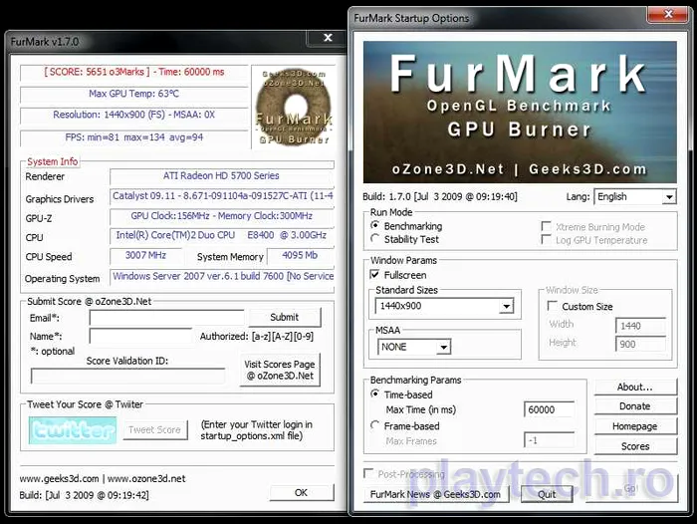The width and height of the screenshot is (697, 524).
Task: Click the Tweet Score button
Action: (154, 429)
